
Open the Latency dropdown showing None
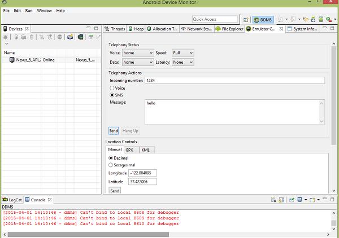[183, 62]
